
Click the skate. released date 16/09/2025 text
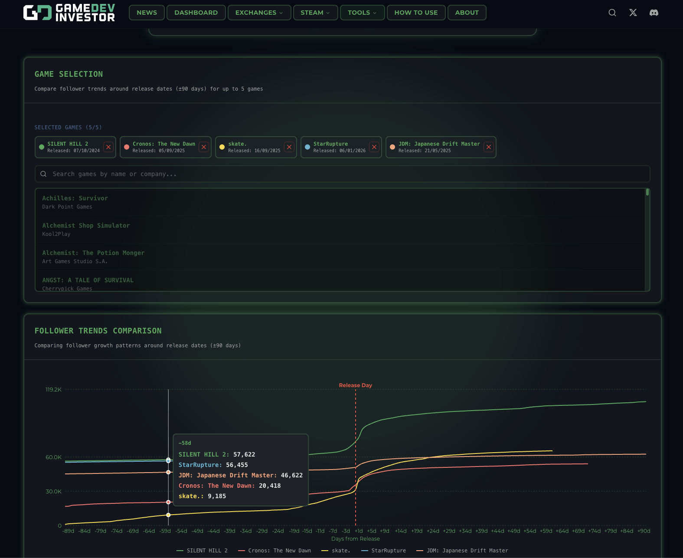(x=254, y=151)
